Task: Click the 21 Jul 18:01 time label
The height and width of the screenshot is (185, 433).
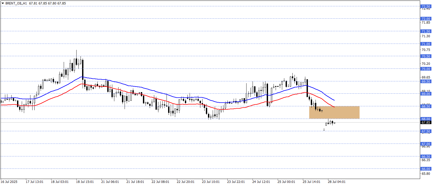Action: click(x=135, y=182)
